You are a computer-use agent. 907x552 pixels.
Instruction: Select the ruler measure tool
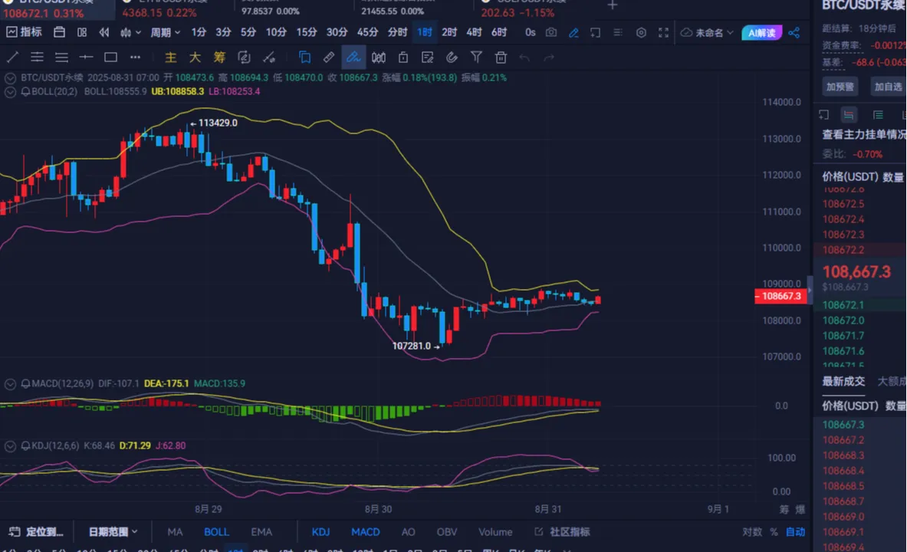pyautogui.click(x=329, y=58)
